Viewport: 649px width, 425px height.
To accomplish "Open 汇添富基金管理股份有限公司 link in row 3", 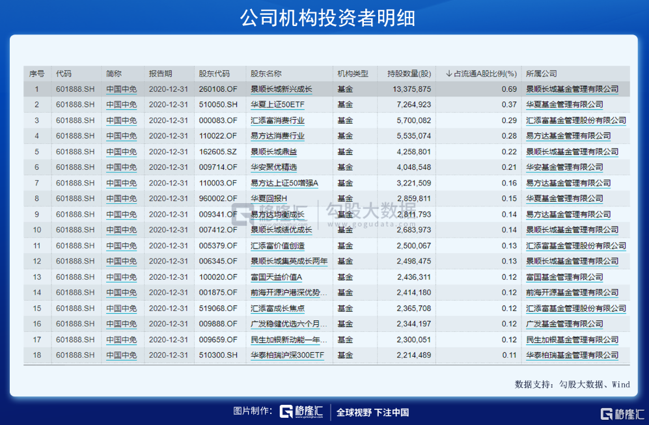I will click(x=576, y=120).
